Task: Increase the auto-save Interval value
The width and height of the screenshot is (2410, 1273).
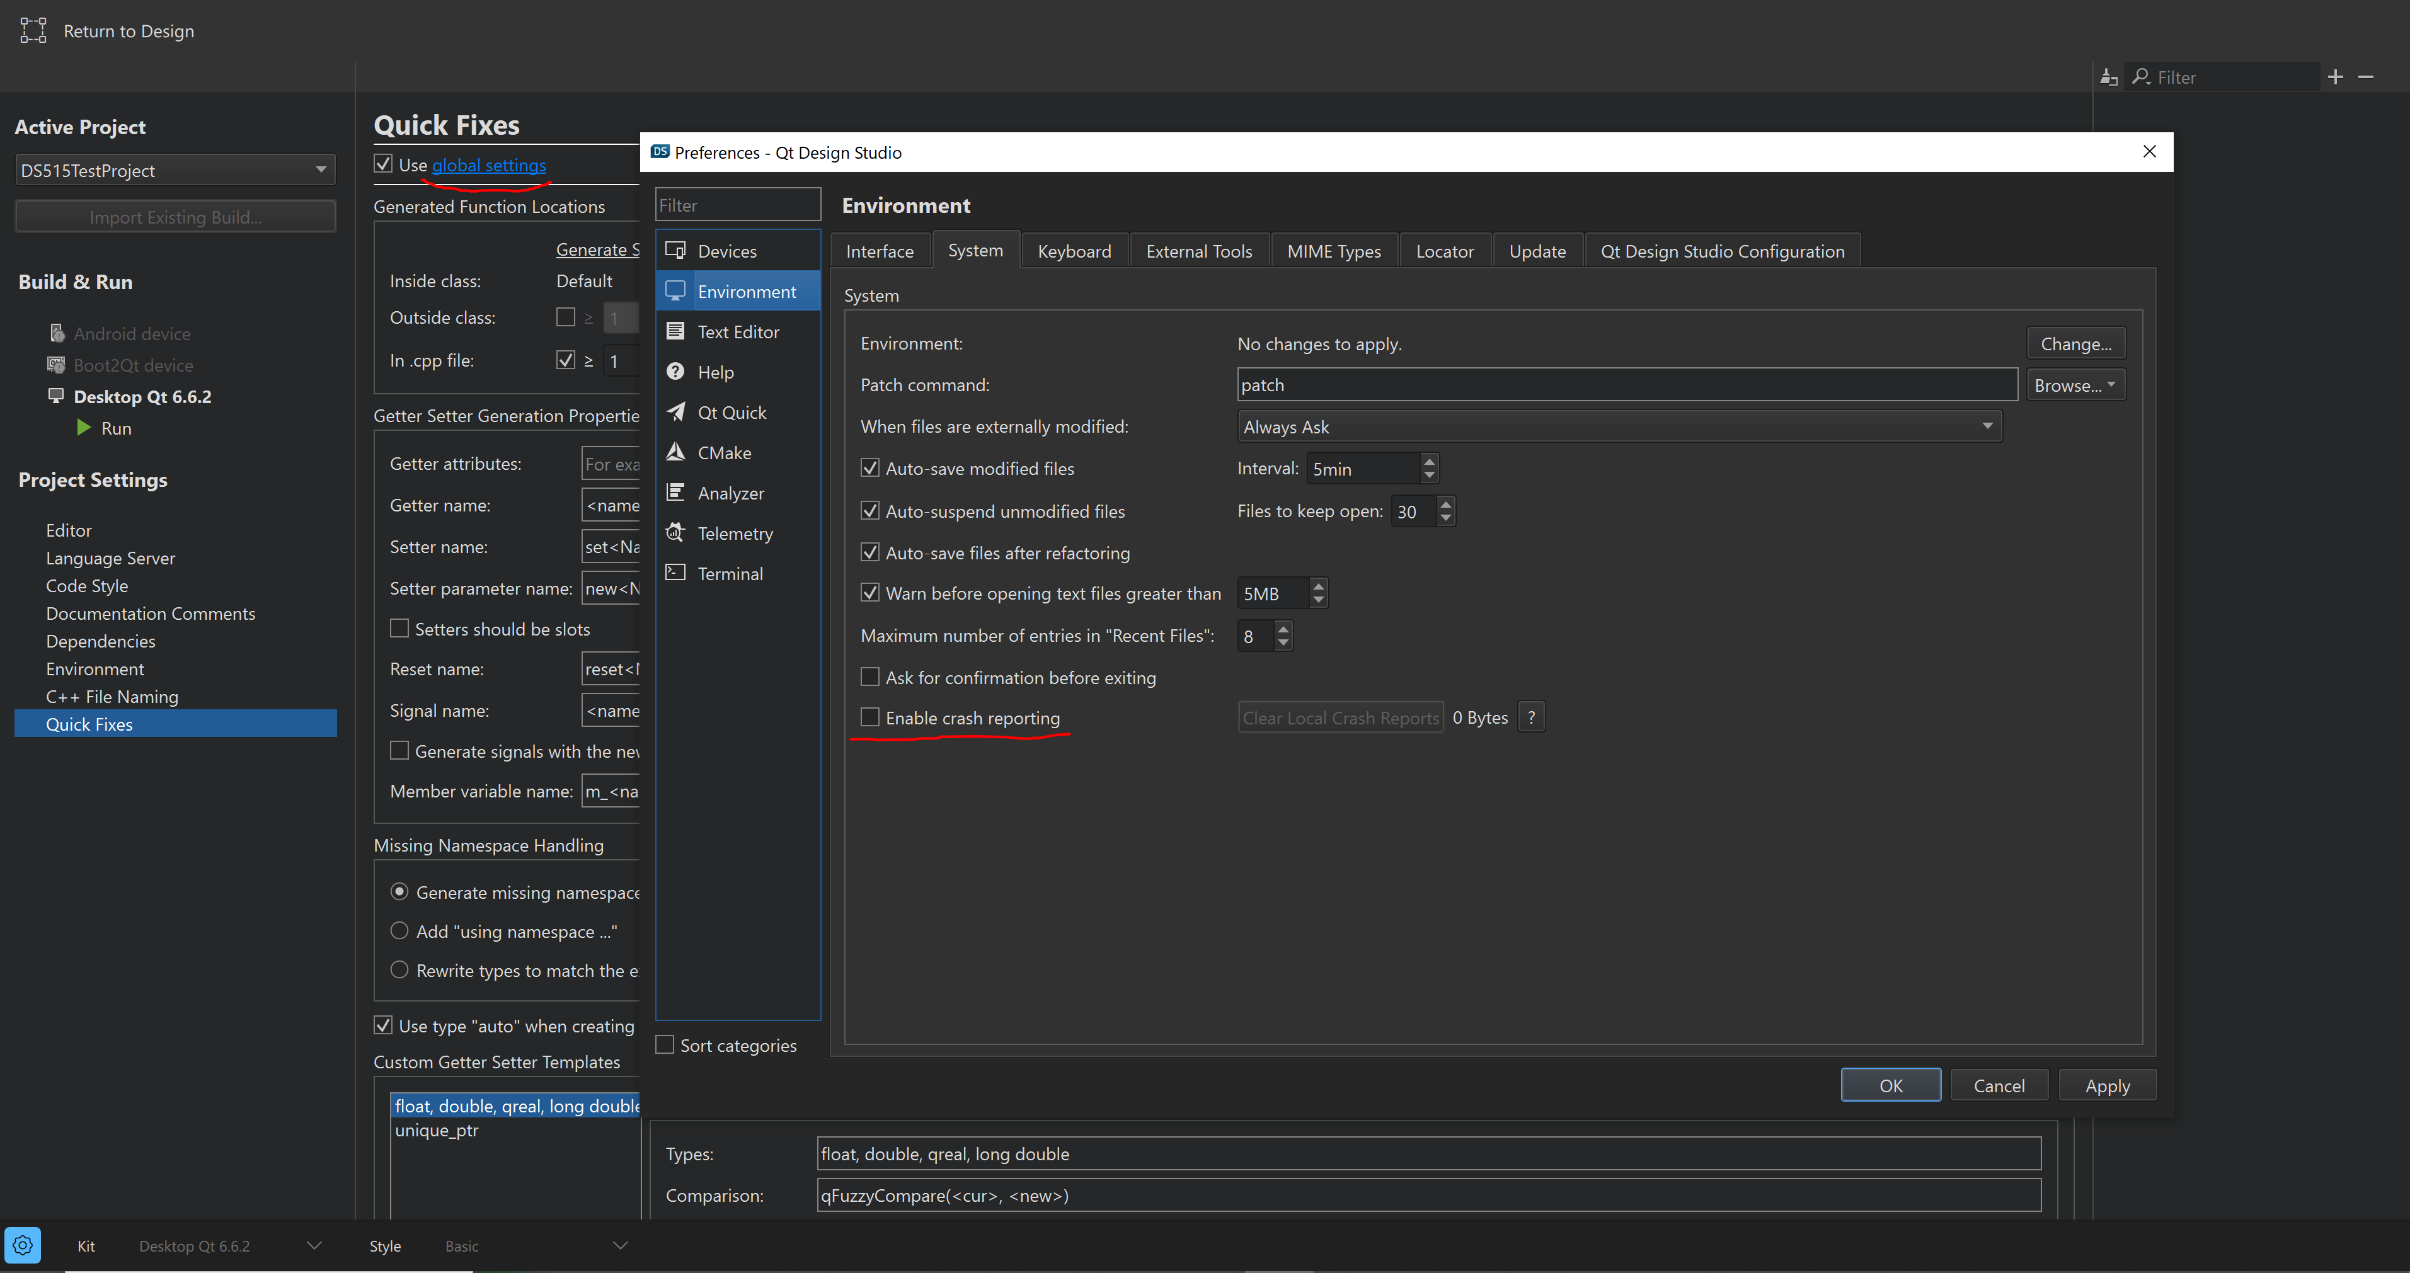Action: [1428, 460]
